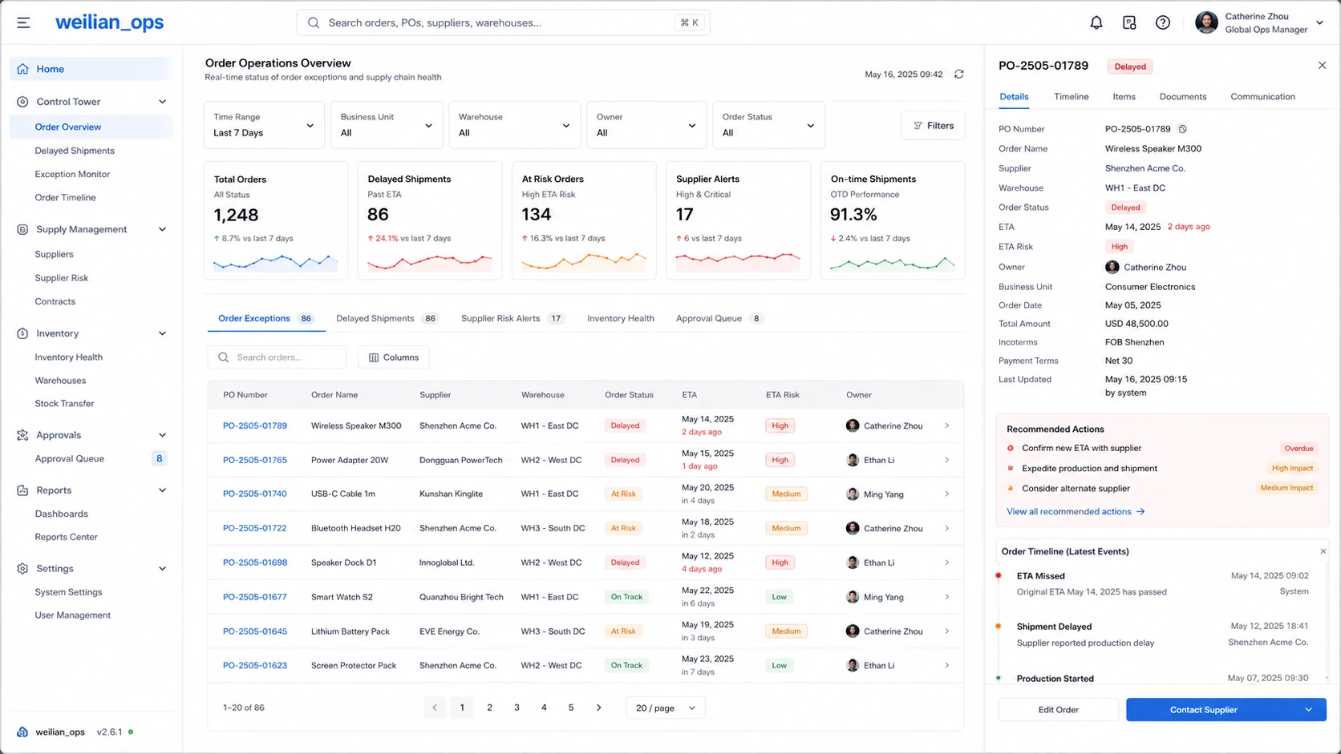Change the 20 / page size dropdown
1341x754 pixels.
(x=665, y=708)
